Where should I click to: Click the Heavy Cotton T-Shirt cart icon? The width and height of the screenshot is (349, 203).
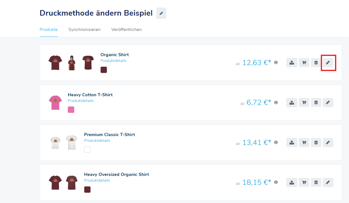click(304, 102)
